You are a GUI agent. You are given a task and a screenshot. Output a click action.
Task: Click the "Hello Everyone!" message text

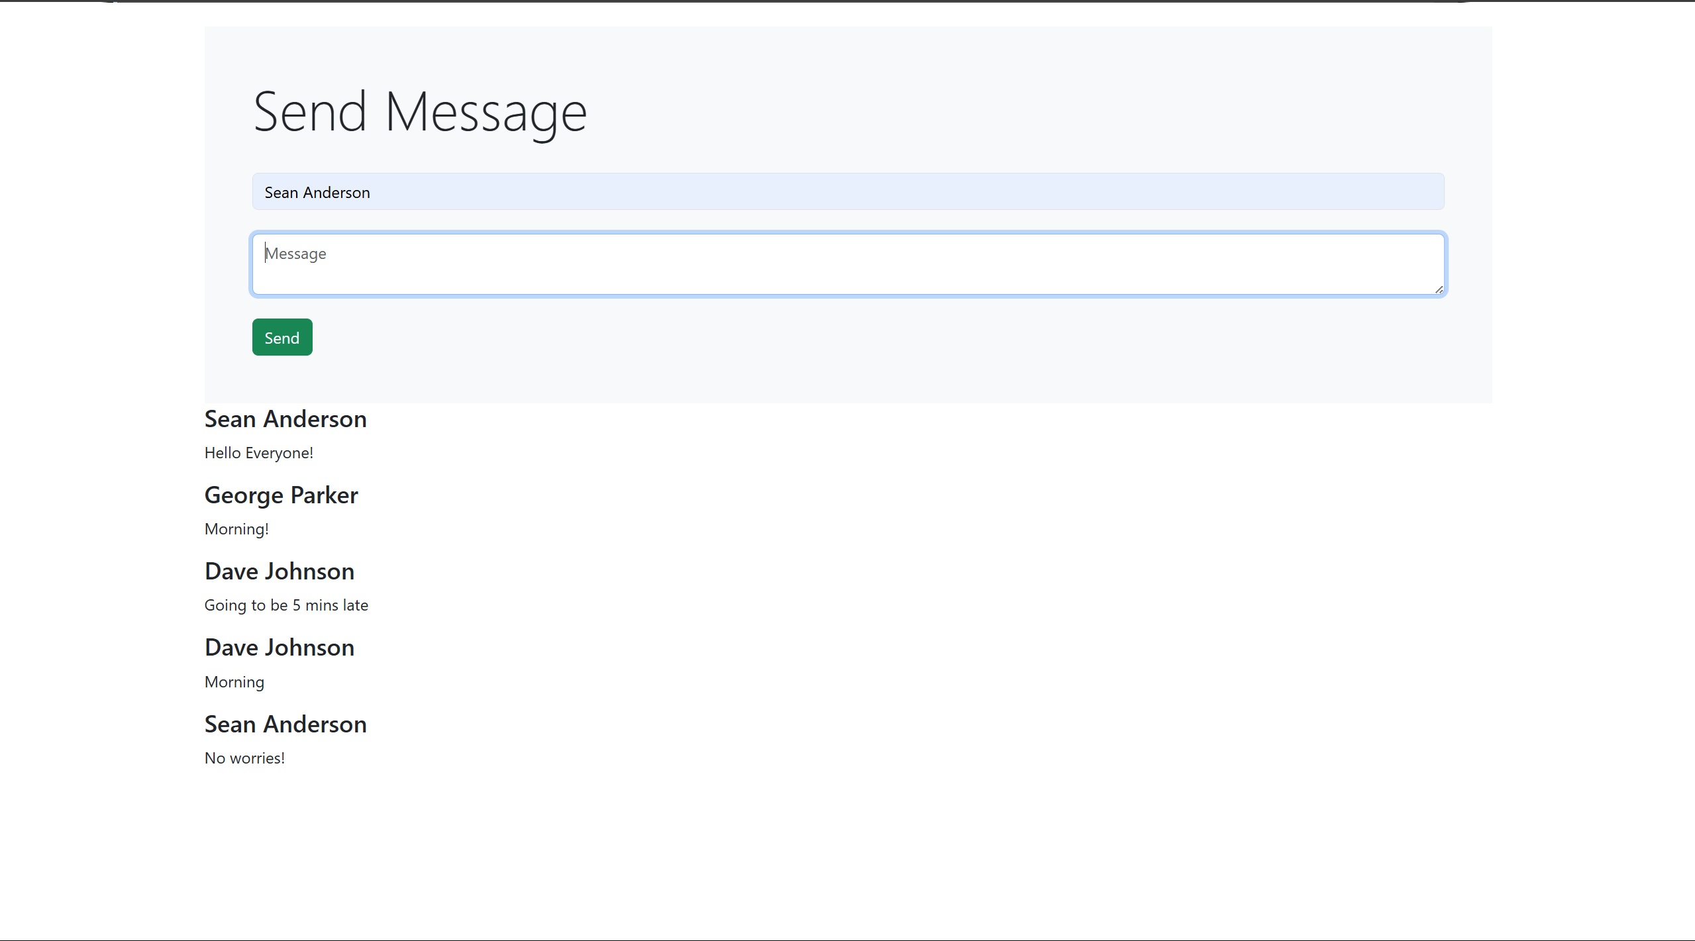pos(259,453)
